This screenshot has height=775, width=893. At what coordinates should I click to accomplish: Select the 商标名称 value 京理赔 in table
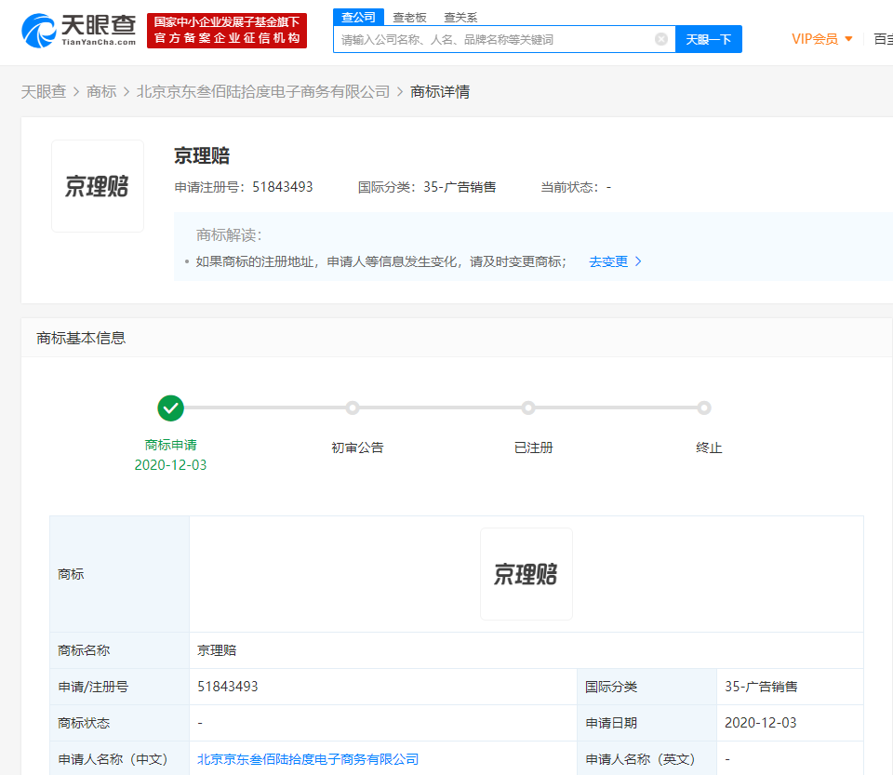click(217, 650)
